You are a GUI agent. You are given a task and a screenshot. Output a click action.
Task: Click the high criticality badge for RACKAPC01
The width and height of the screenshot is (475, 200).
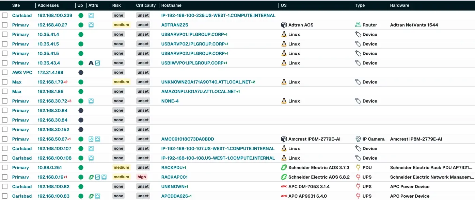pyautogui.click(x=142, y=177)
